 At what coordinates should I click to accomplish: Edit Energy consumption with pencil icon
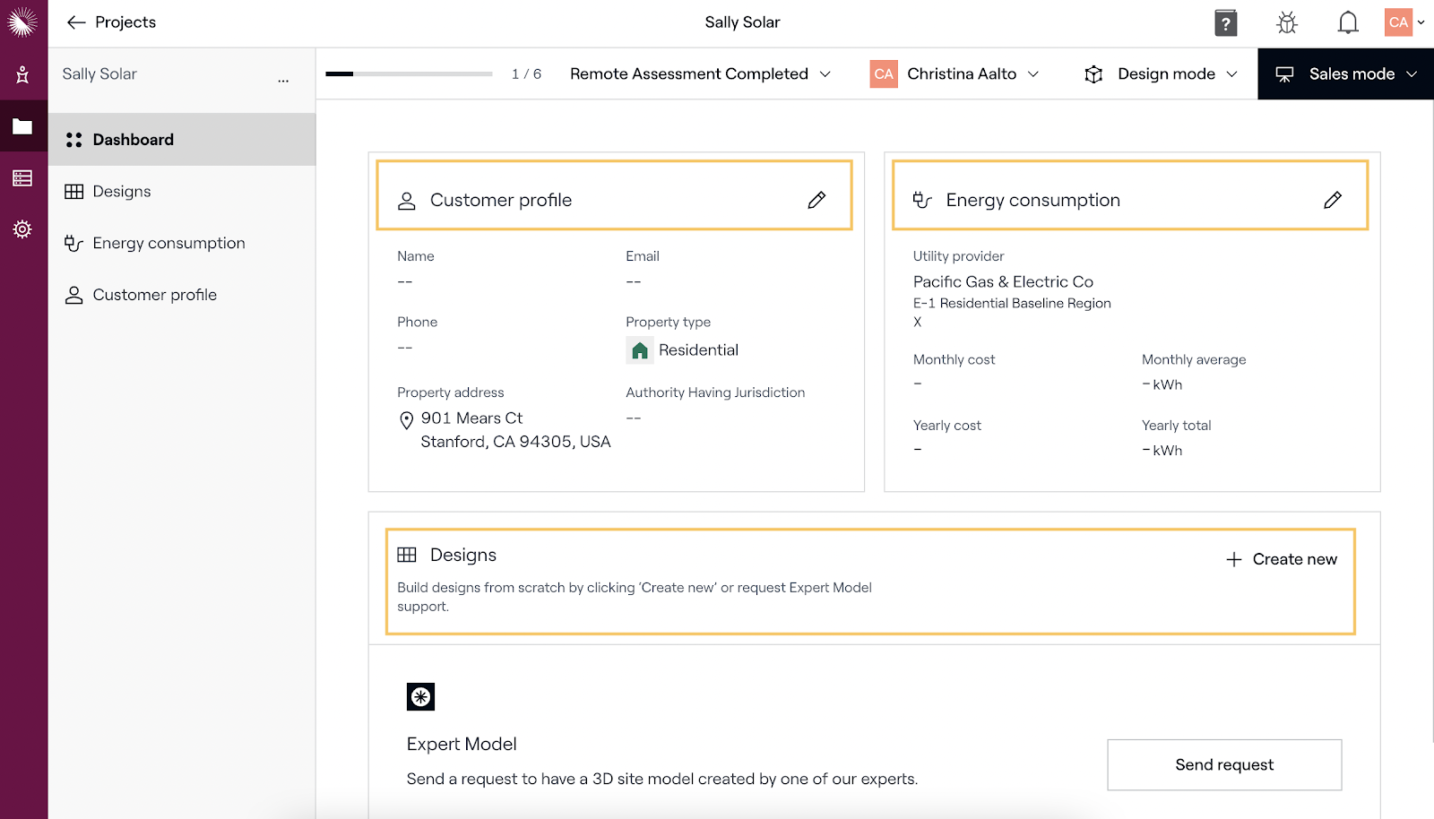click(1333, 200)
